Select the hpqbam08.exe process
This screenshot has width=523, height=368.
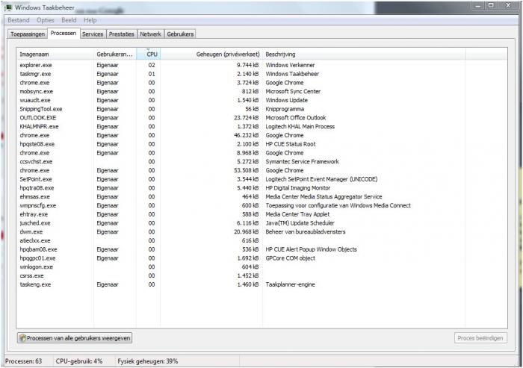click(261, 249)
